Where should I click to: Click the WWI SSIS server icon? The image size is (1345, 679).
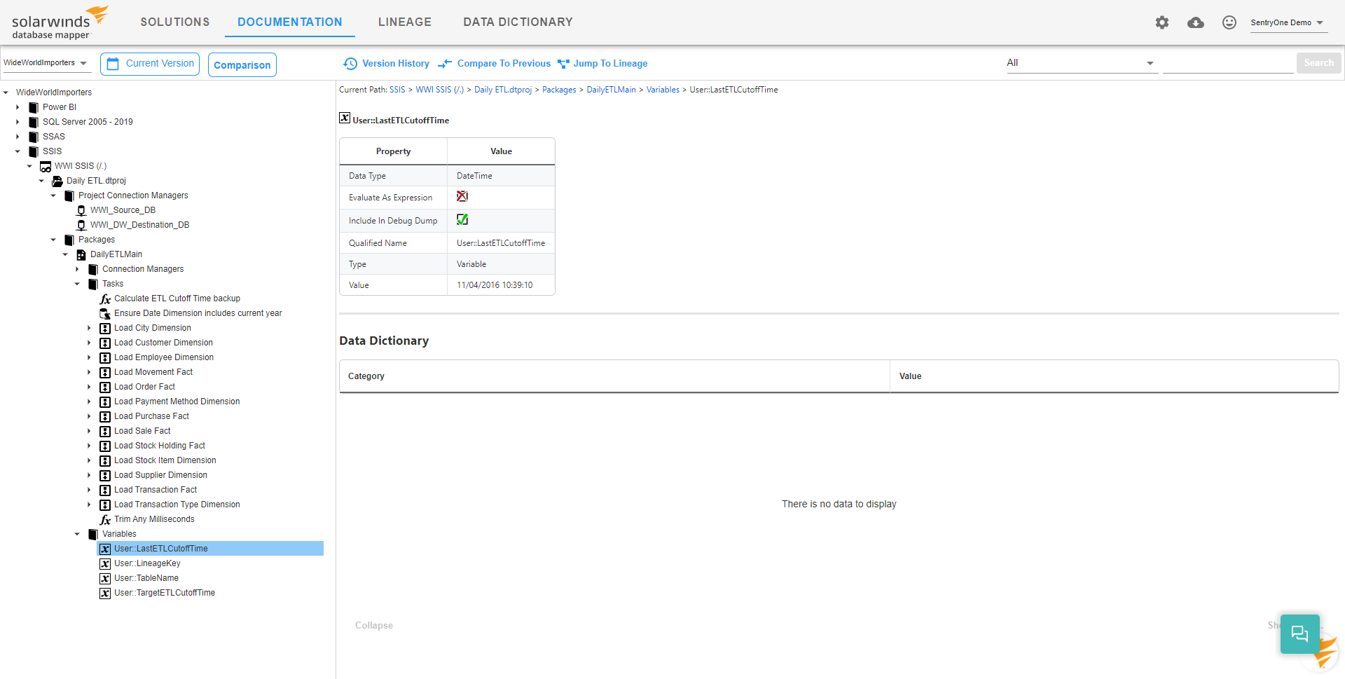click(x=46, y=167)
